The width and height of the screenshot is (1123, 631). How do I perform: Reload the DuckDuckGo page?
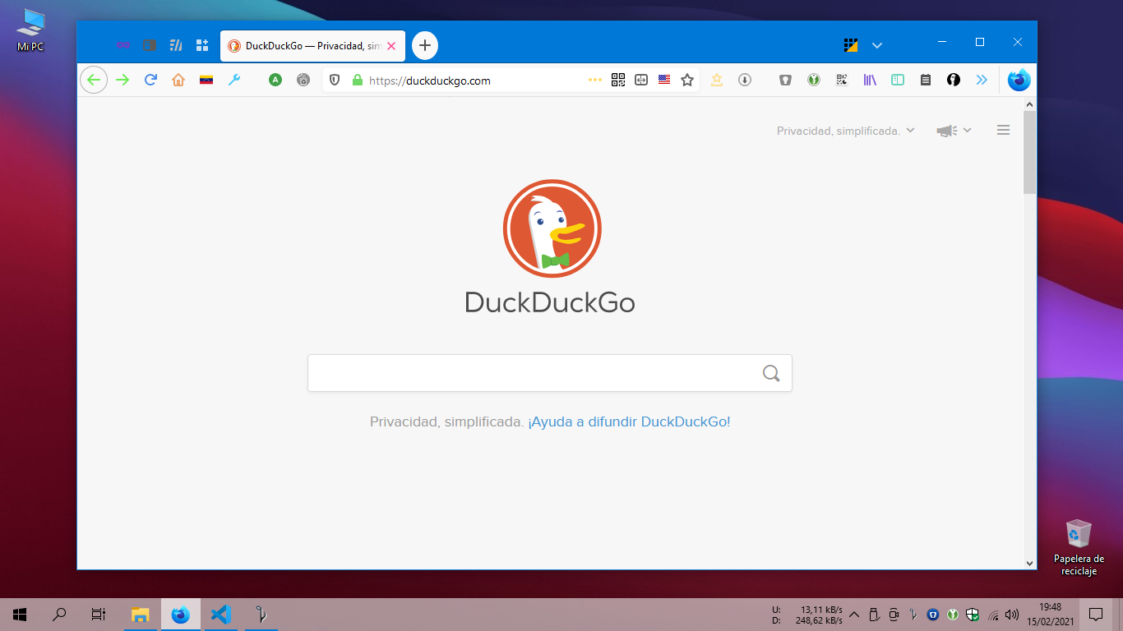(x=150, y=80)
